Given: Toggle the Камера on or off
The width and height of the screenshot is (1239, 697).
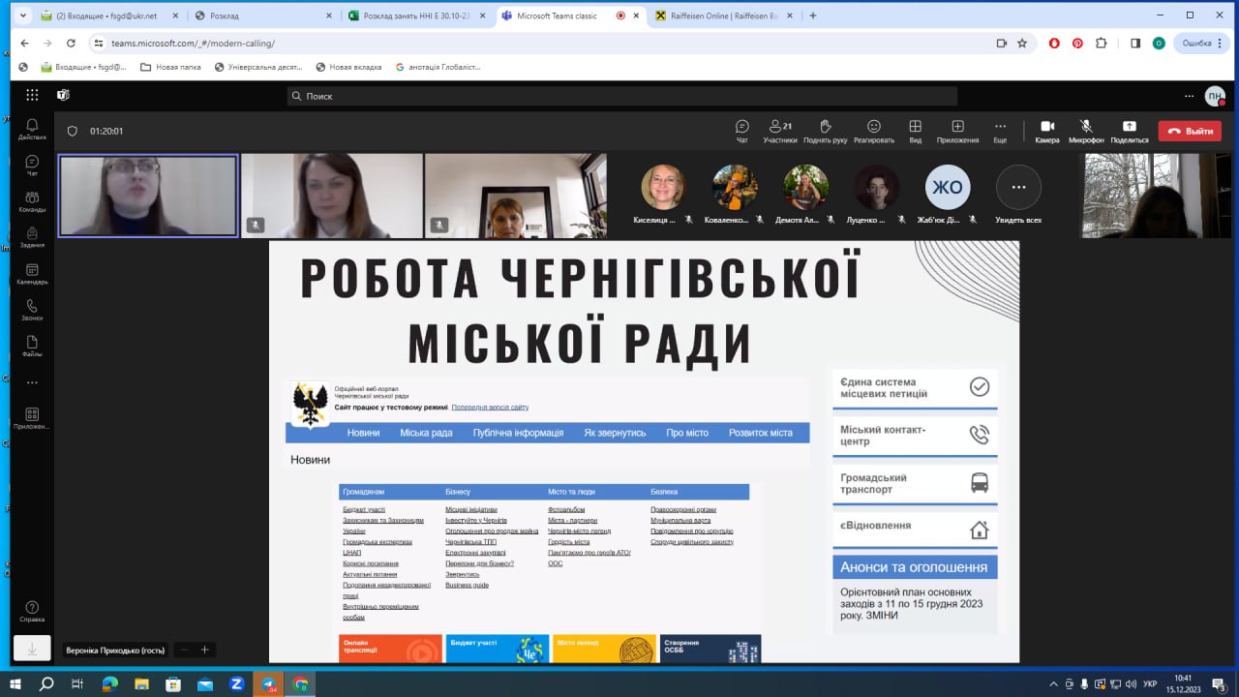Looking at the screenshot, I should pyautogui.click(x=1046, y=131).
